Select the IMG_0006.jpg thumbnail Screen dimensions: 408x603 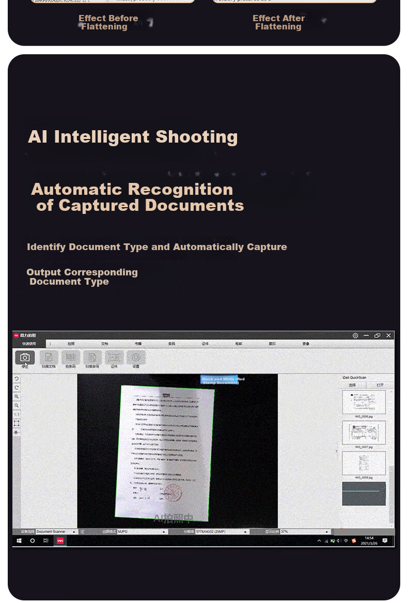(x=364, y=402)
